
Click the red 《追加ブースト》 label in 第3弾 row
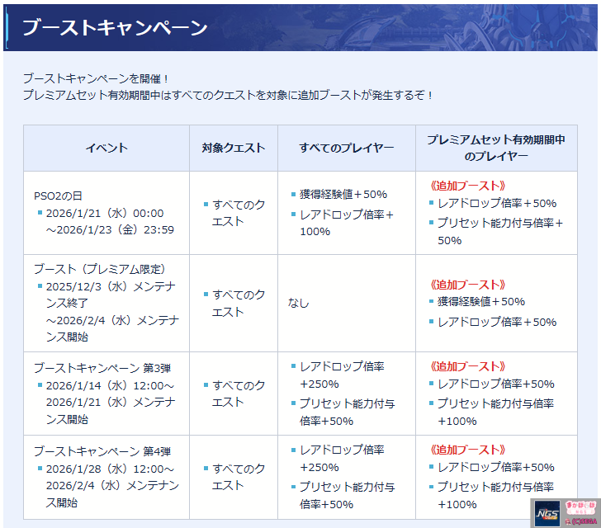468,366
